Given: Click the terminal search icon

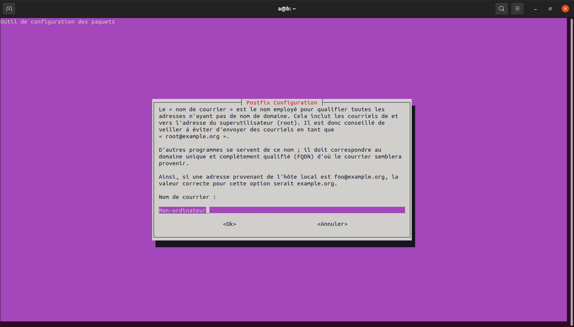Looking at the screenshot, I should click(501, 9).
